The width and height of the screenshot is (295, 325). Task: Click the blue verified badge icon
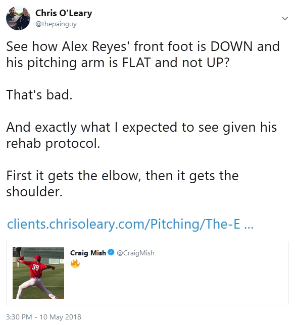(111, 252)
